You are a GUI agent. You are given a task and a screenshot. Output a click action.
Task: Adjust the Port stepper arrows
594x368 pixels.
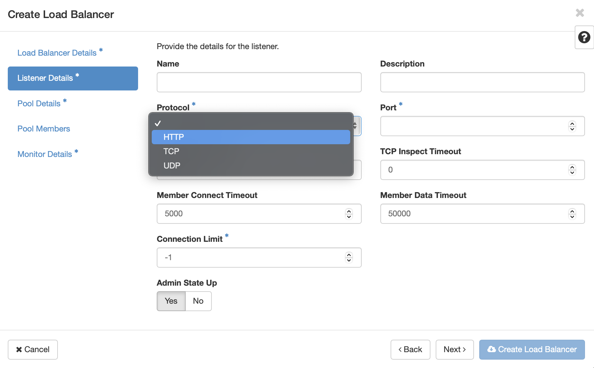click(x=572, y=126)
